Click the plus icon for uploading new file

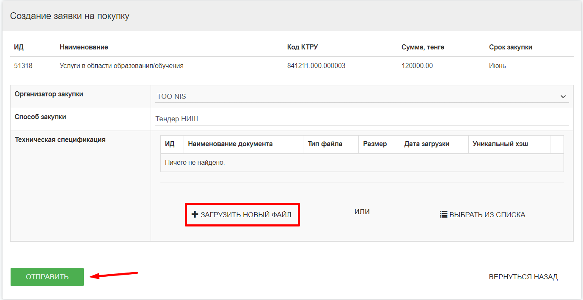[x=195, y=215]
